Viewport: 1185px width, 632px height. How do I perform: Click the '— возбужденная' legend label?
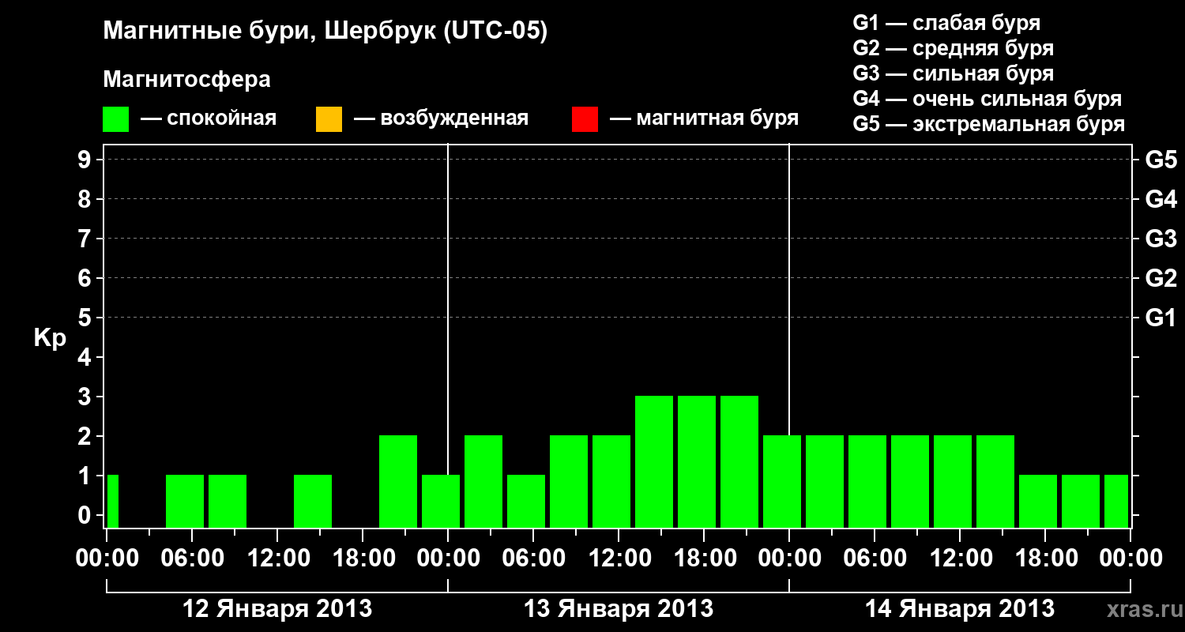coord(441,119)
